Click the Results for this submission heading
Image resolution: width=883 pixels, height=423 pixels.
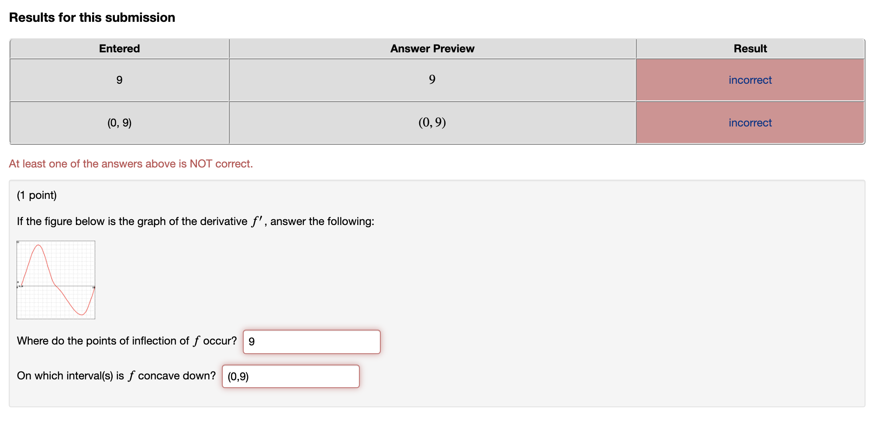(x=92, y=17)
